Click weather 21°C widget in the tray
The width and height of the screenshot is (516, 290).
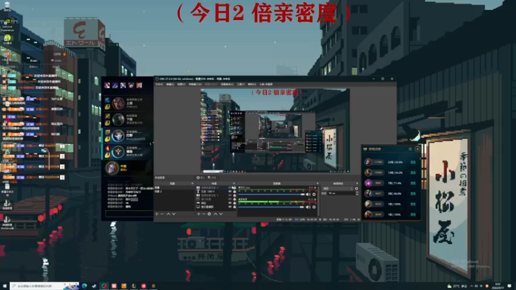(457, 286)
